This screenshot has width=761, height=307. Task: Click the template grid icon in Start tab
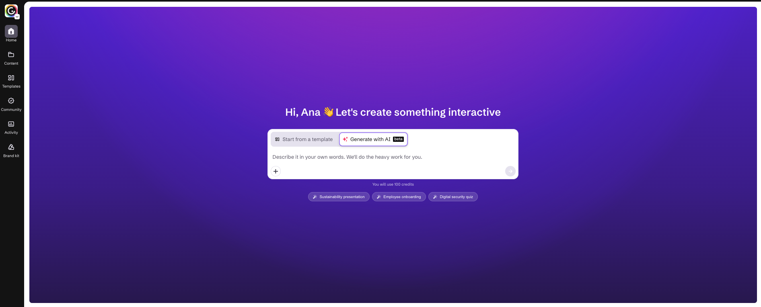point(277,139)
